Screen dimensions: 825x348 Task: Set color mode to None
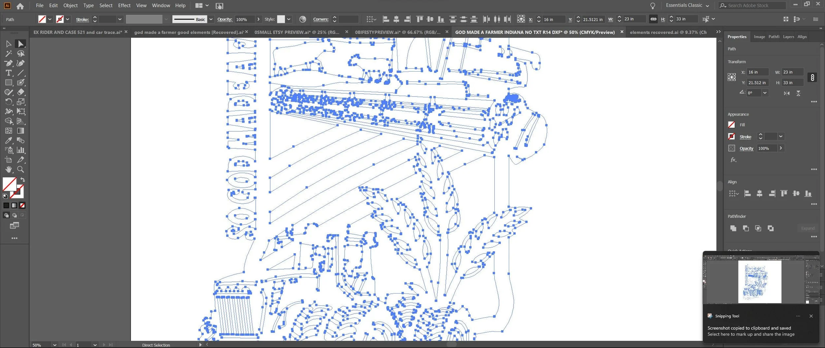(x=22, y=206)
